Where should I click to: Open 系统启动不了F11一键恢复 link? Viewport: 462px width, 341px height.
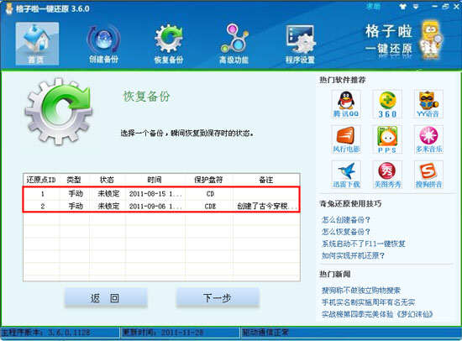click(x=364, y=244)
